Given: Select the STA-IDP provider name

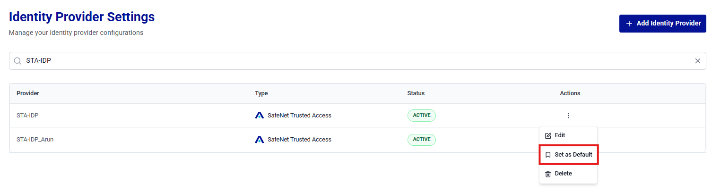Looking at the screenshot, I should tap(27, 116).
